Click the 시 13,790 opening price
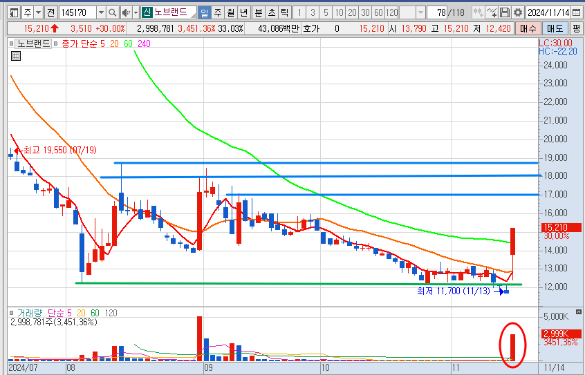Viewport: 585px width, 375px height. (407, 29)
